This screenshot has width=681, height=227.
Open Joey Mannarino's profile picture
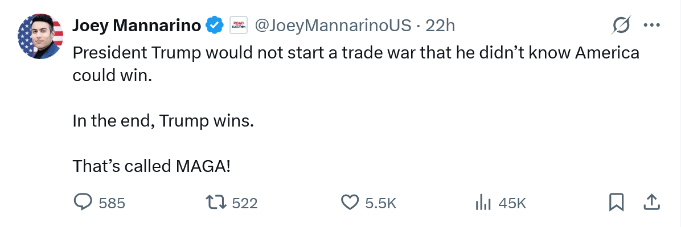click(40, 37)
